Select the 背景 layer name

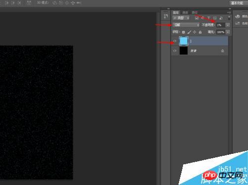[193, 51]
